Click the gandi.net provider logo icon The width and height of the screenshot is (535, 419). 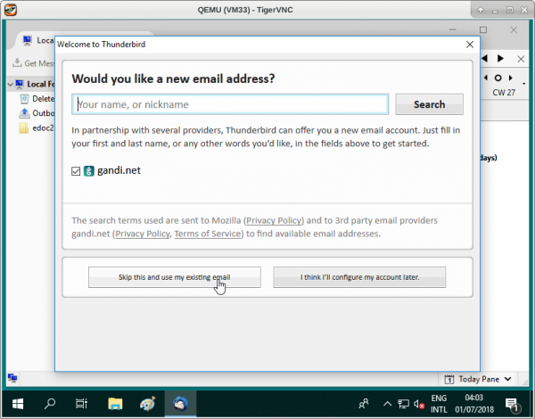88,171
